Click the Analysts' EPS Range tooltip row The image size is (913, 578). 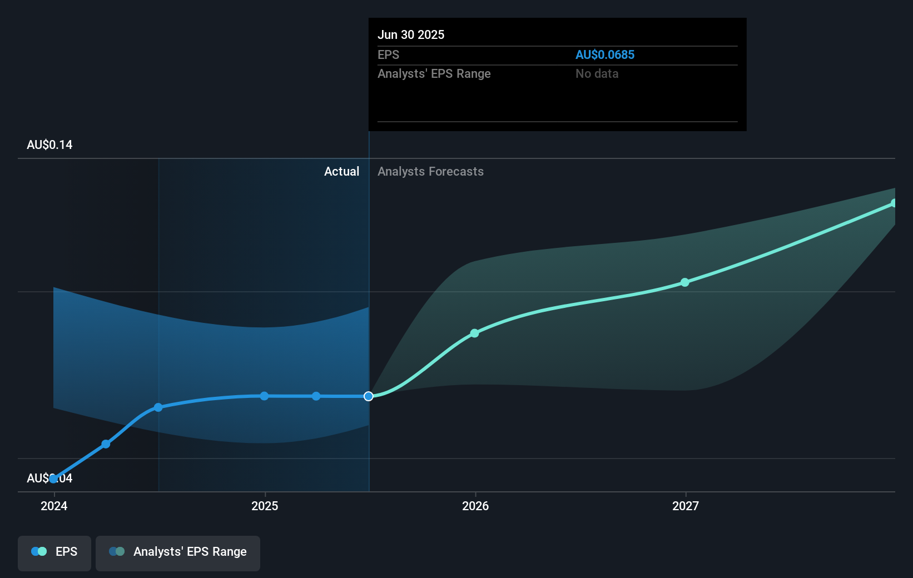tap(434, 73)
